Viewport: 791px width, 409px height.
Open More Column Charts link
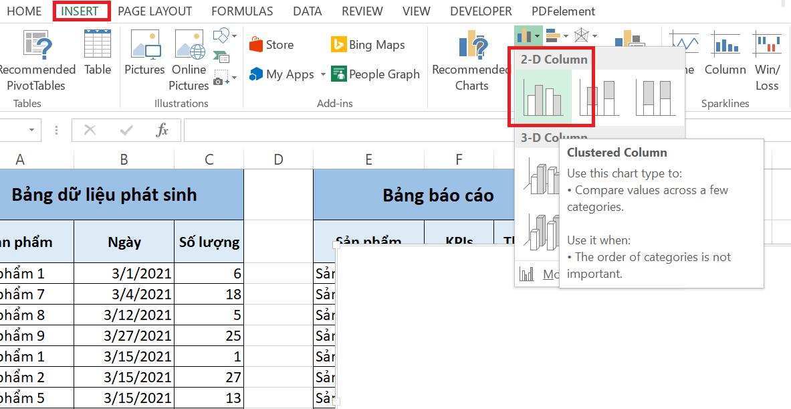pos(553,274)
